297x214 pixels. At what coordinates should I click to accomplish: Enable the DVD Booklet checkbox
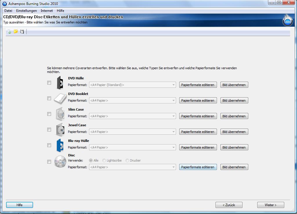tap(49, 98)
